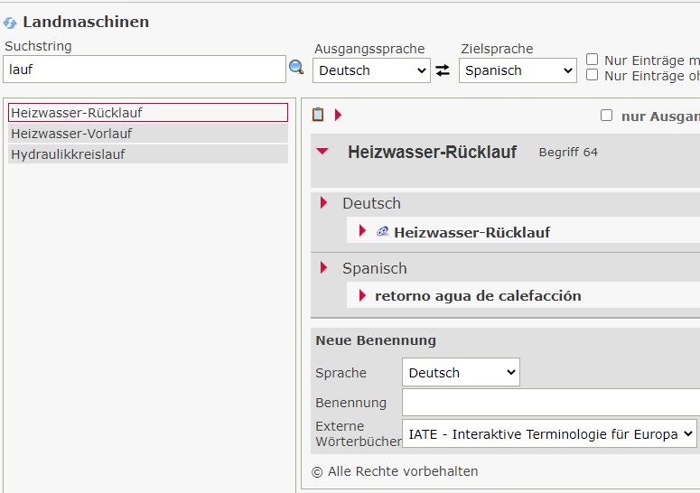Image resolution: width=700 pixels, height=493 pixels.
Task: Click the Landmaschinen logo icon
Action: click(11, 23)
